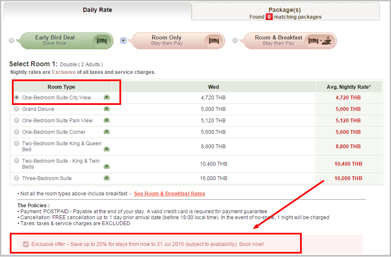Click bed icon on Room Only option
391x257 pixels.
tap(214, 41)
